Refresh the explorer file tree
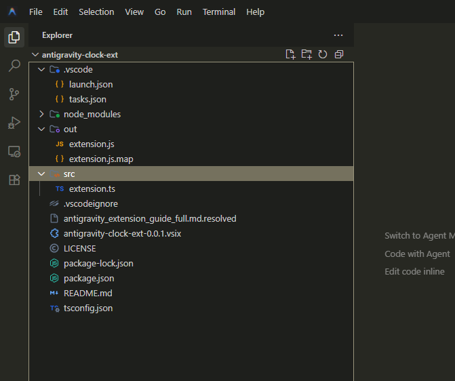The width and height of the screenshot is (455, 381). point(323,54)
